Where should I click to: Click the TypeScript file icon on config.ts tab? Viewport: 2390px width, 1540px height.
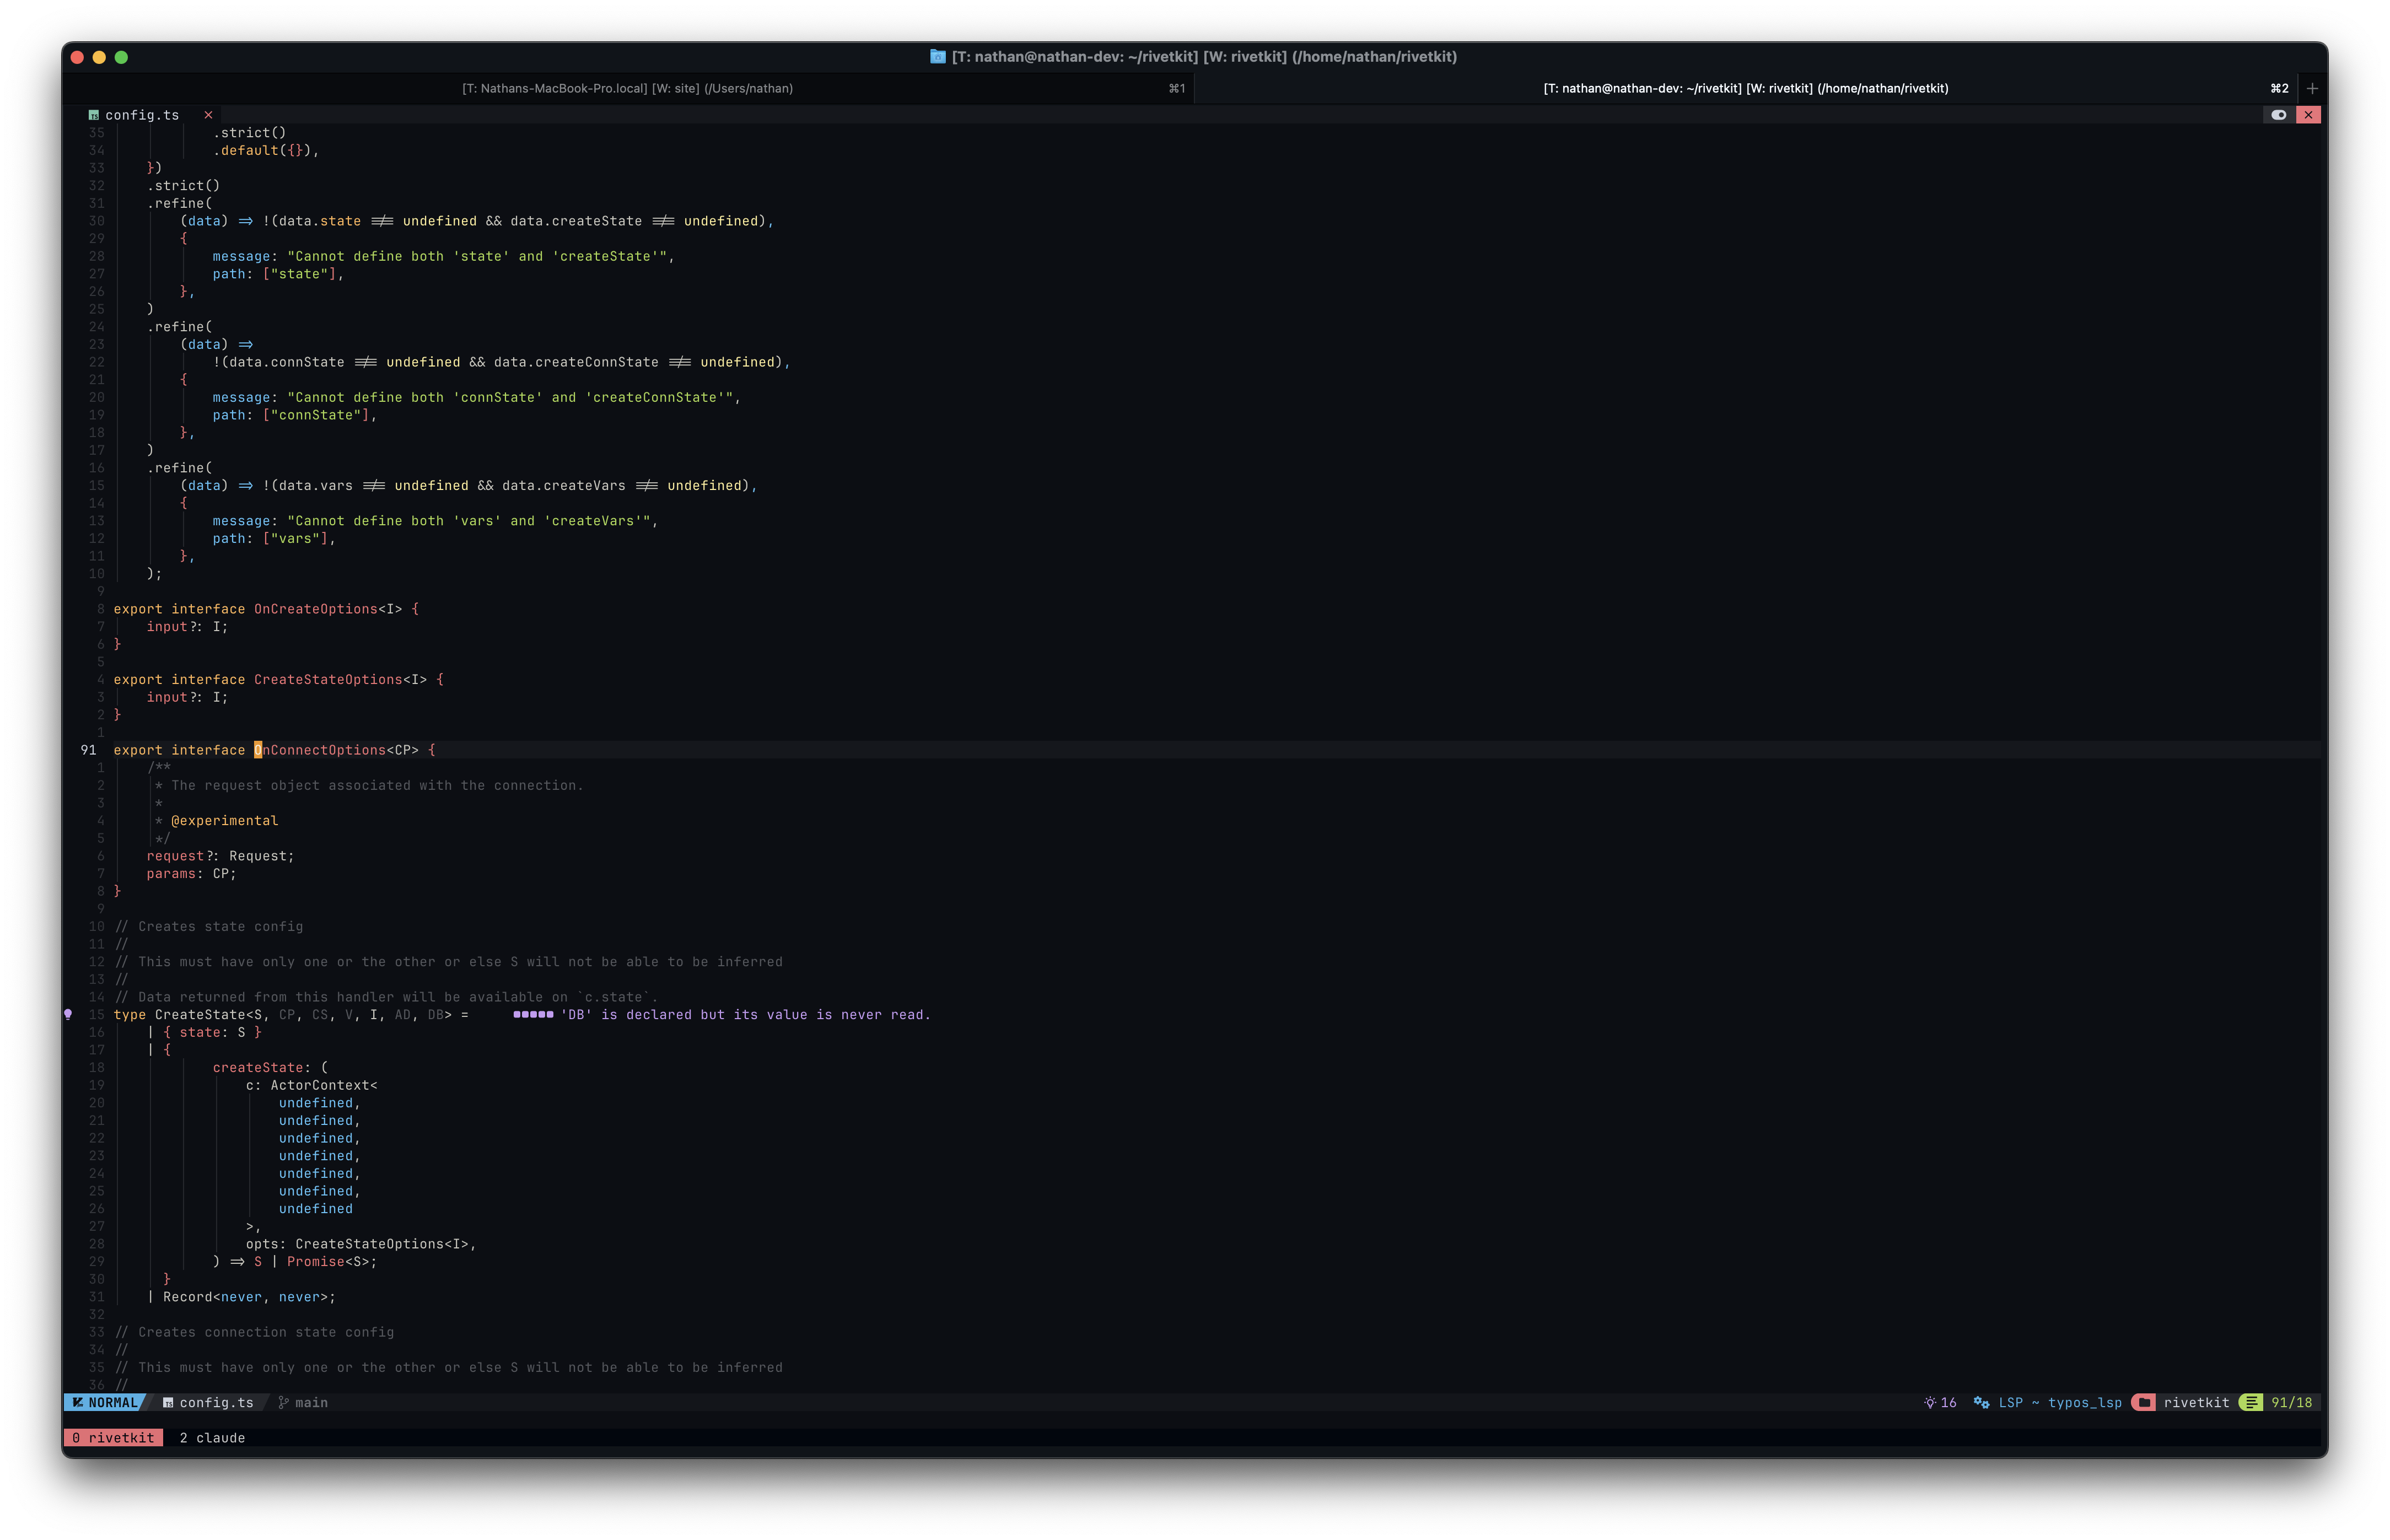click(x=93, y=115)
